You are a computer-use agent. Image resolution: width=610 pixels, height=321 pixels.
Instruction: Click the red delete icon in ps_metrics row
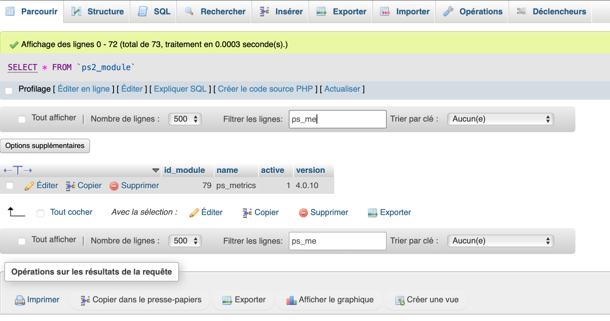114,186
